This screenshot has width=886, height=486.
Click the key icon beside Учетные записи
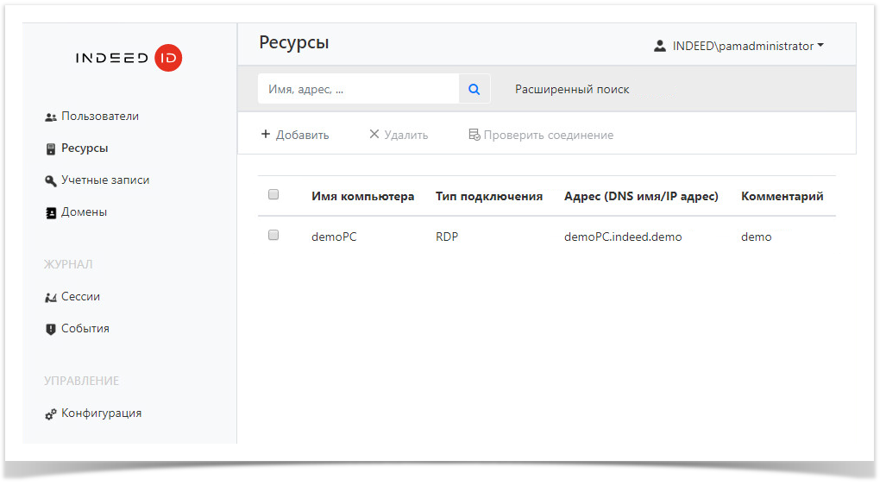click(50, 181)
